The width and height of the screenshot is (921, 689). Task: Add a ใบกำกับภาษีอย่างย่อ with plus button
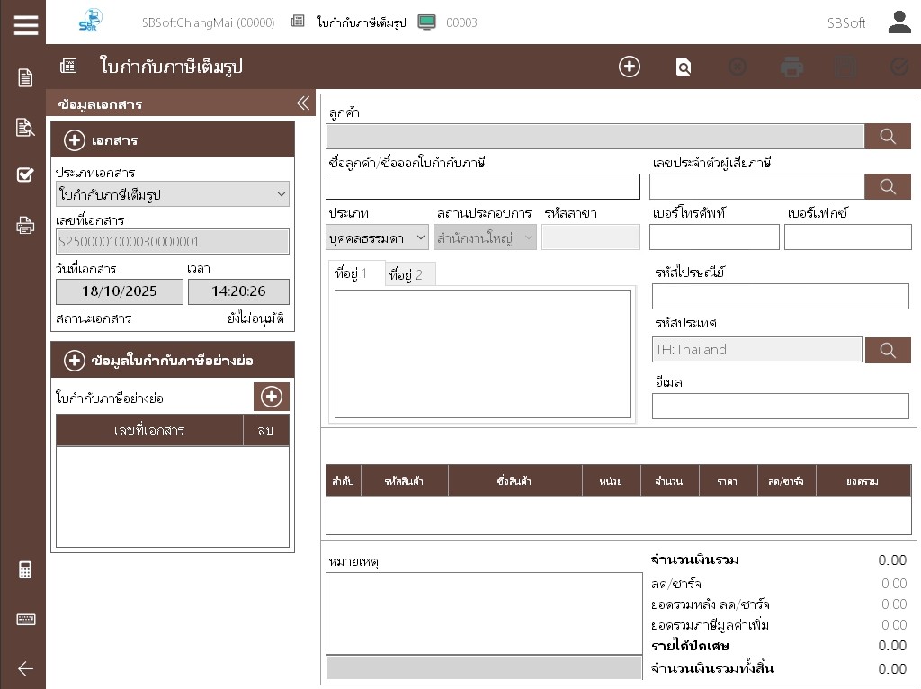click(x=271, y=397)
